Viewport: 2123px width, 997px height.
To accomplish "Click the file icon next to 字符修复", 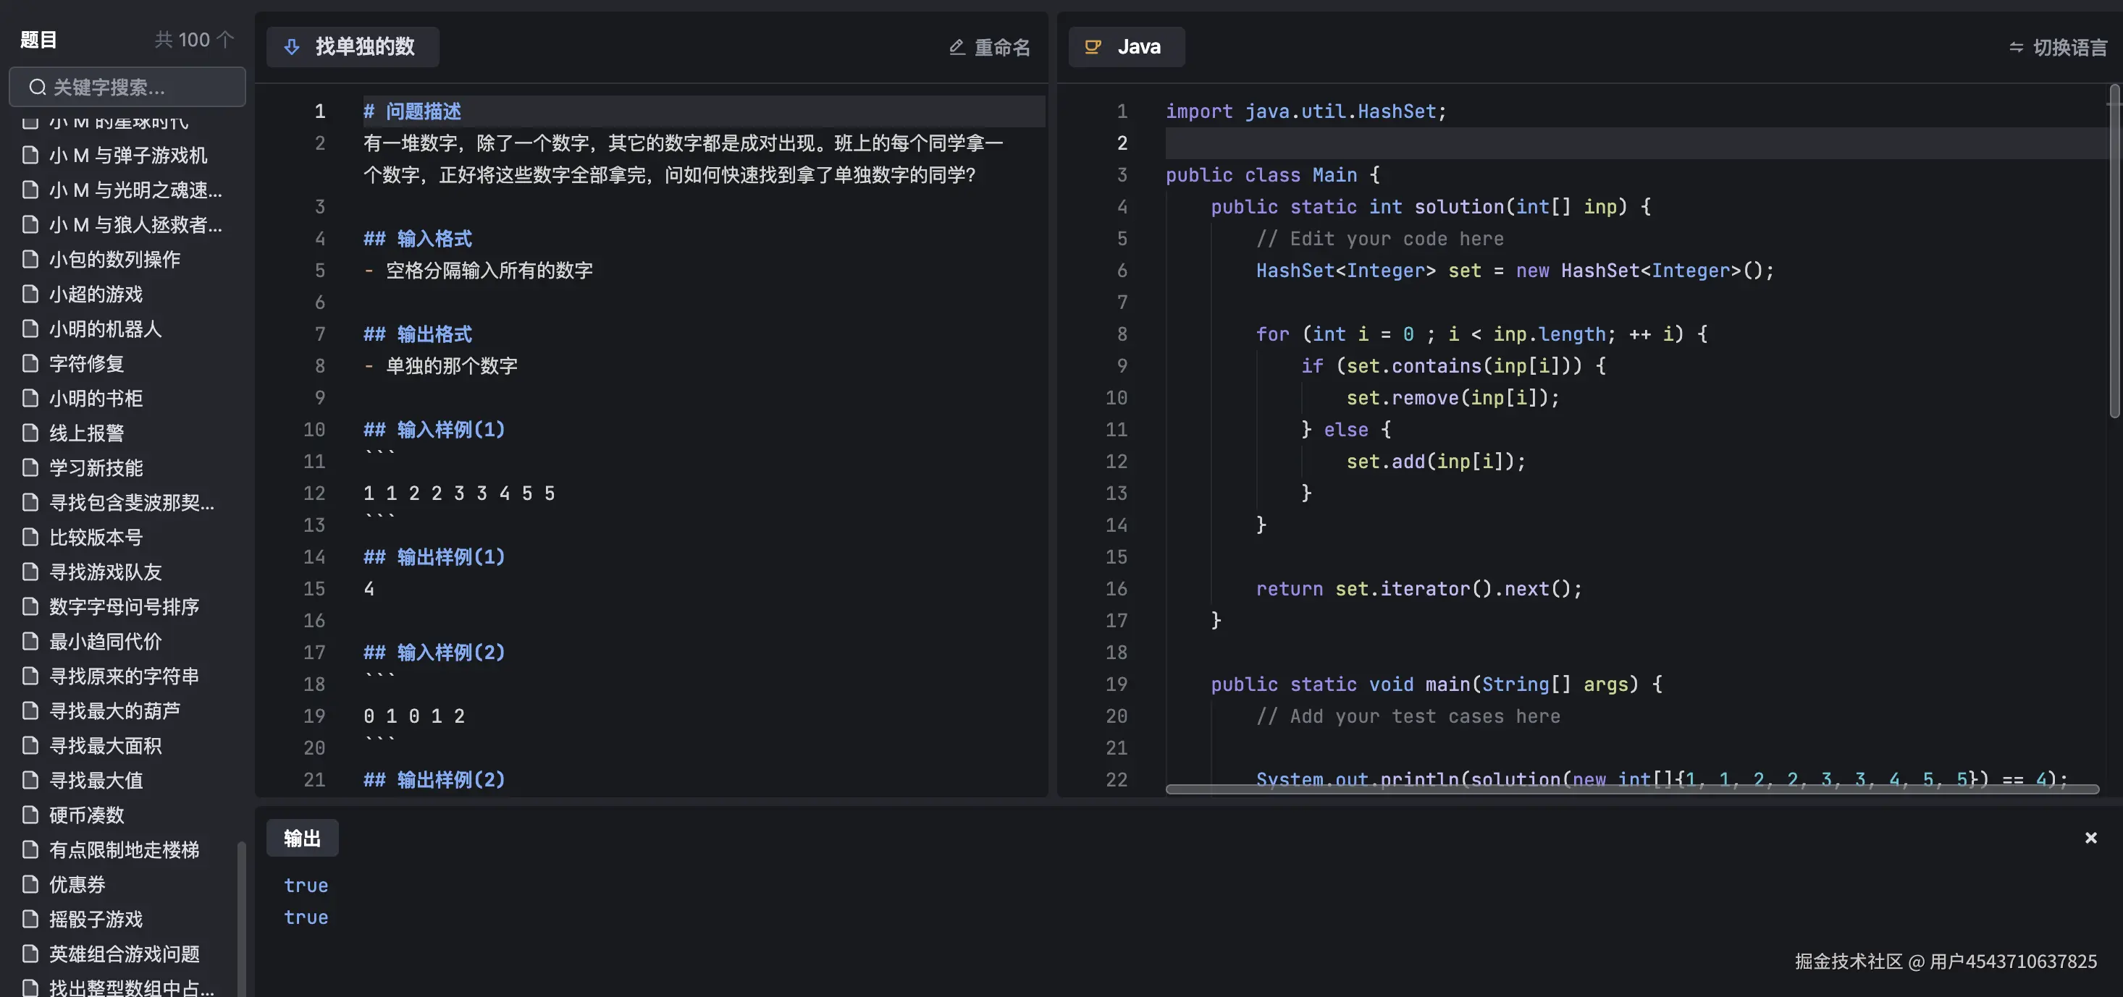I will pyautogui.click(x=30, y=364).
